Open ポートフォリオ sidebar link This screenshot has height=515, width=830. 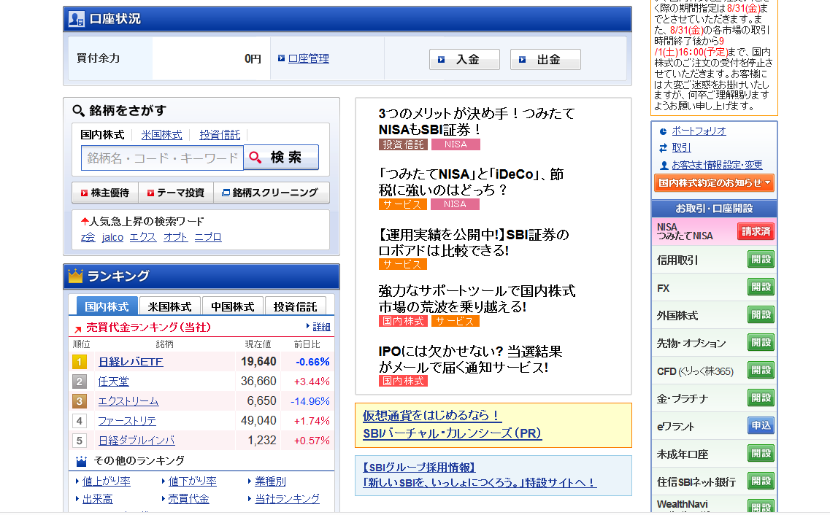point(699,131)
